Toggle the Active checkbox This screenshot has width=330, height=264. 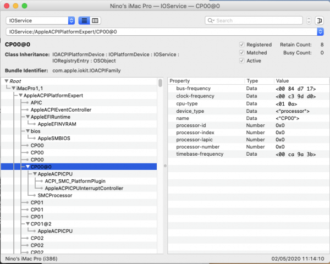coord(242,61)
